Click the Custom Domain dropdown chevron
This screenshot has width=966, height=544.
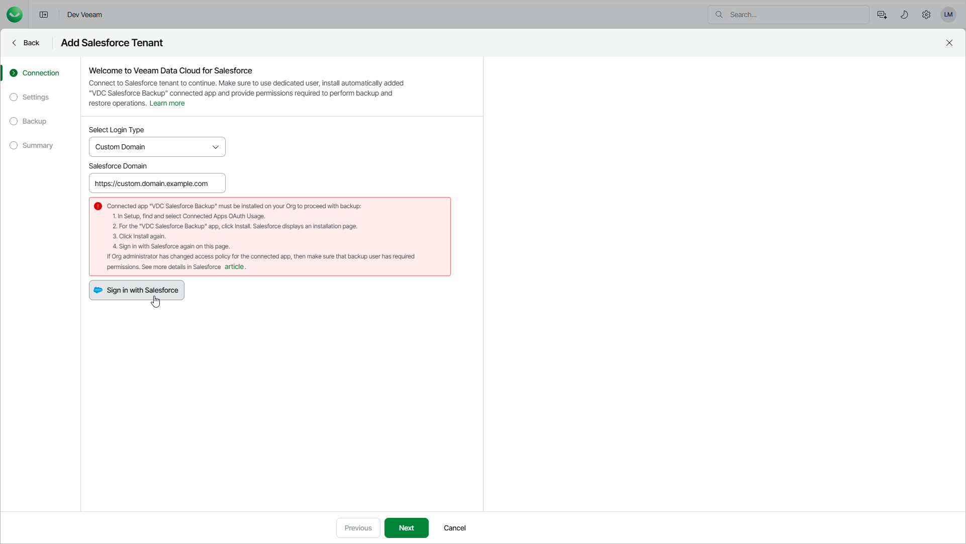(216, 147)
